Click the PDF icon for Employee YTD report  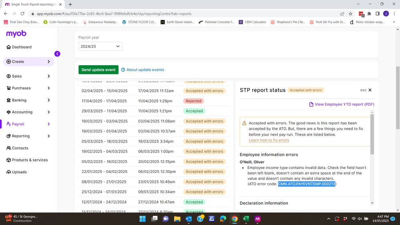click(311, 104)
